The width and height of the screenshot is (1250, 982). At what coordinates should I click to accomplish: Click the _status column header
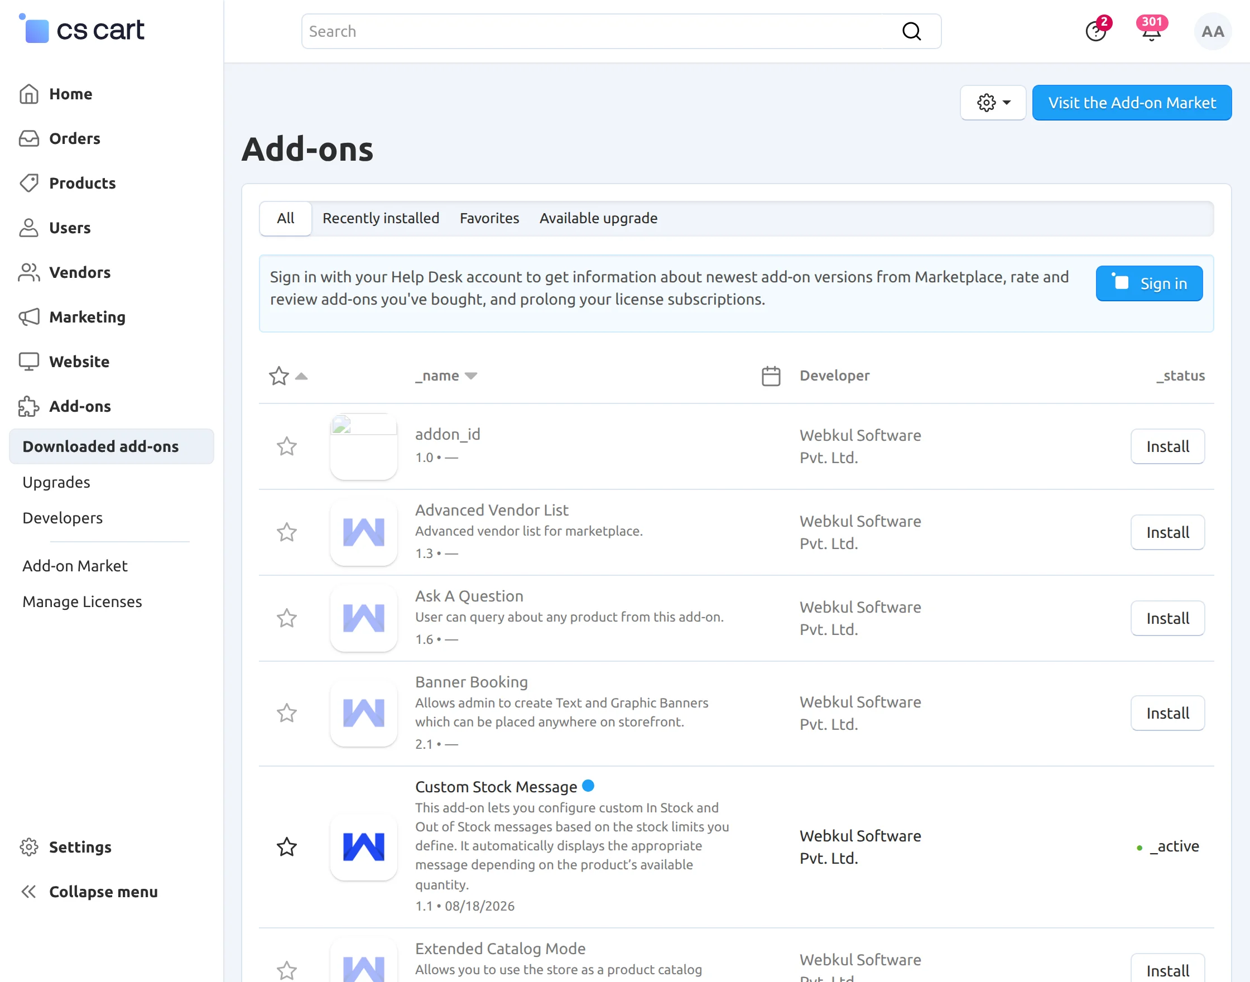(1180, 376)
